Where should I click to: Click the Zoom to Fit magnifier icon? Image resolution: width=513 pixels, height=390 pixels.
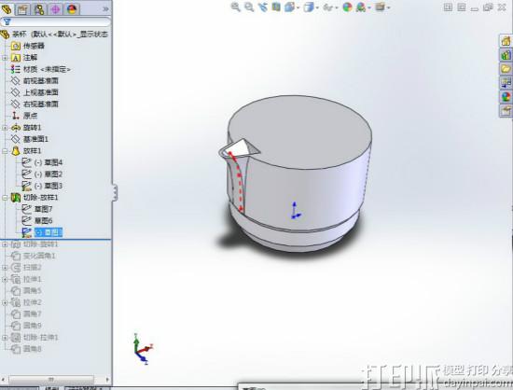(x=236, y=7)
